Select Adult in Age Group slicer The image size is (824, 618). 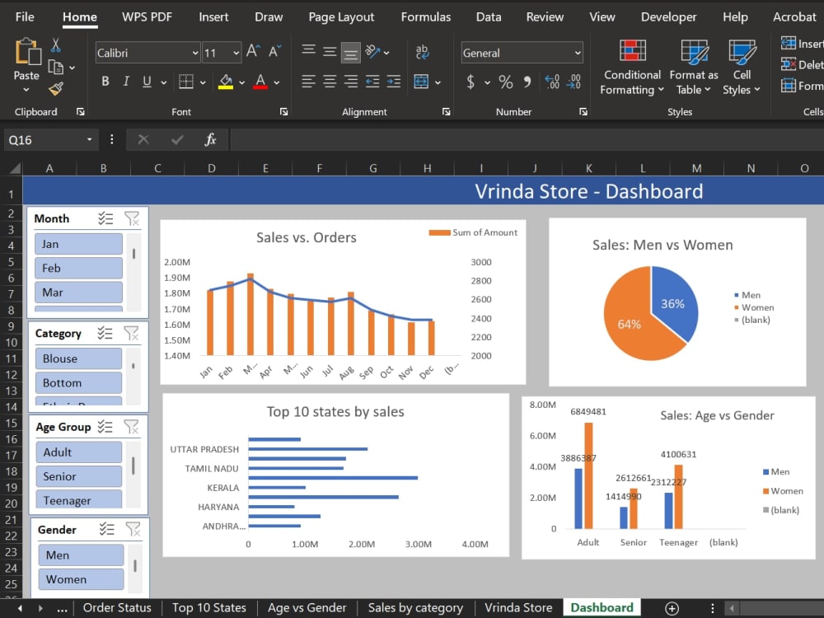[79, 452]
